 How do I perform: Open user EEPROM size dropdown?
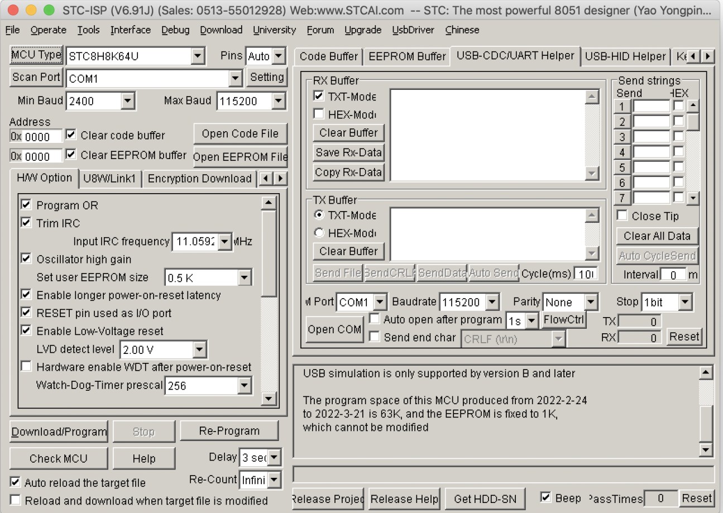[x=244, y=277]
